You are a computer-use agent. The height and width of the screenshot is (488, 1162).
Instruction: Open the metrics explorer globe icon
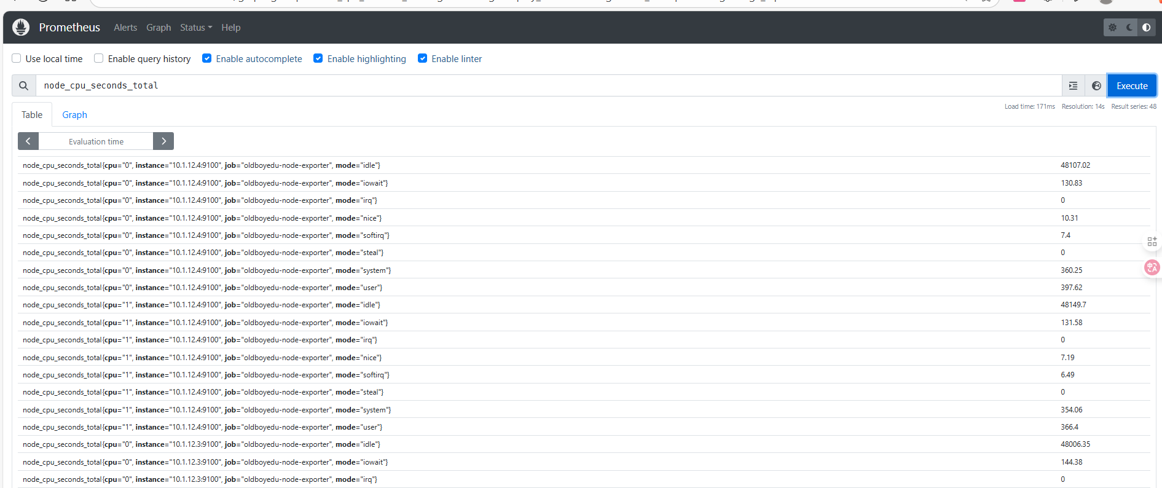pos(1096,86)
